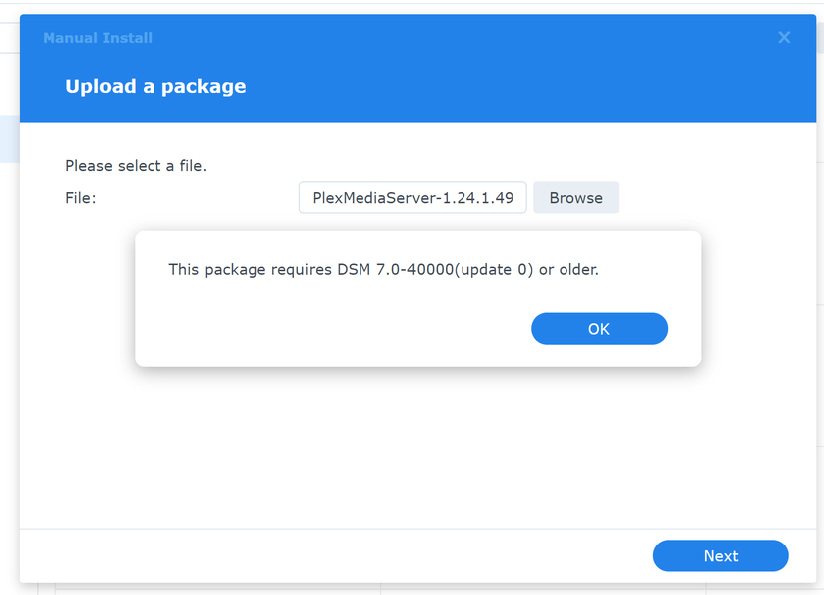This screenshot has height=595, width=824.
Task: Click OK on the DSM version warning
Action: click(598, 329)
